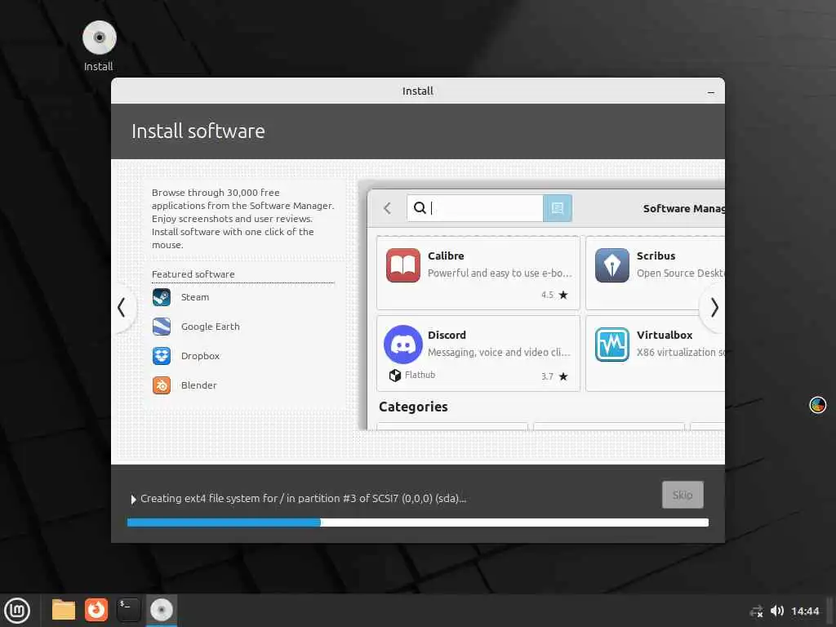Click the Skip button
The image size is (836, 627).
click(683, 495)
